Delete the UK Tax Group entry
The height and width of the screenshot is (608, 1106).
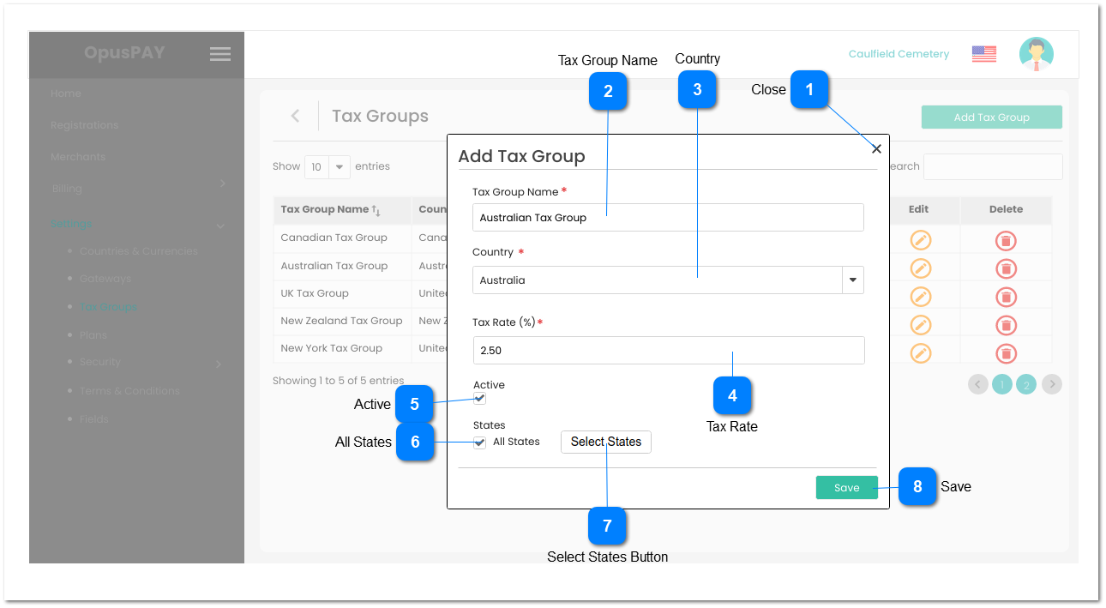point(1005,296)
